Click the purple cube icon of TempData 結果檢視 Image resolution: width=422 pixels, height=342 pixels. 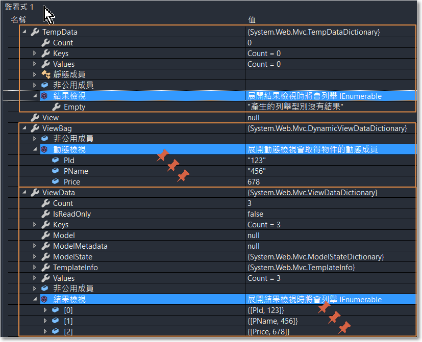pyautogui.click(x=44, y=96)
